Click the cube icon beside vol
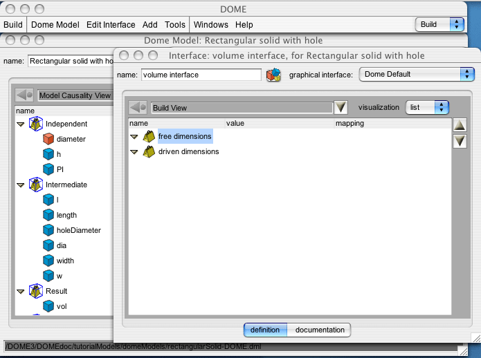This screenshot has width=481, height=358. (x=48, y=306)
